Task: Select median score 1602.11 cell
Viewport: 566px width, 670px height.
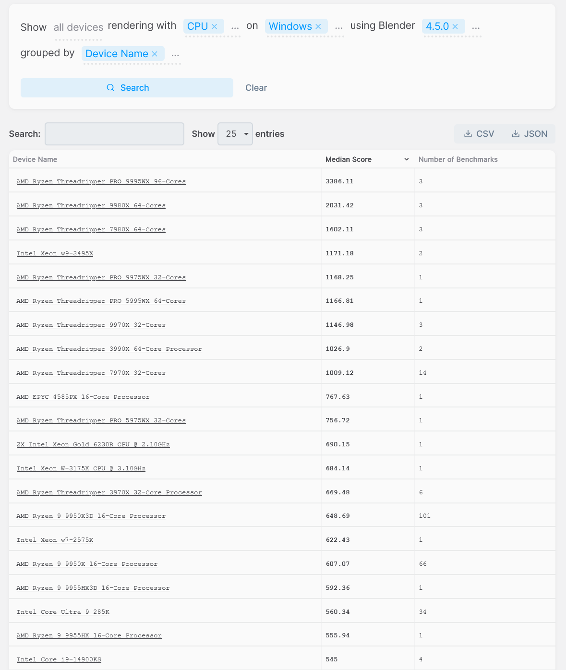Action: click(x=368, y=229)
